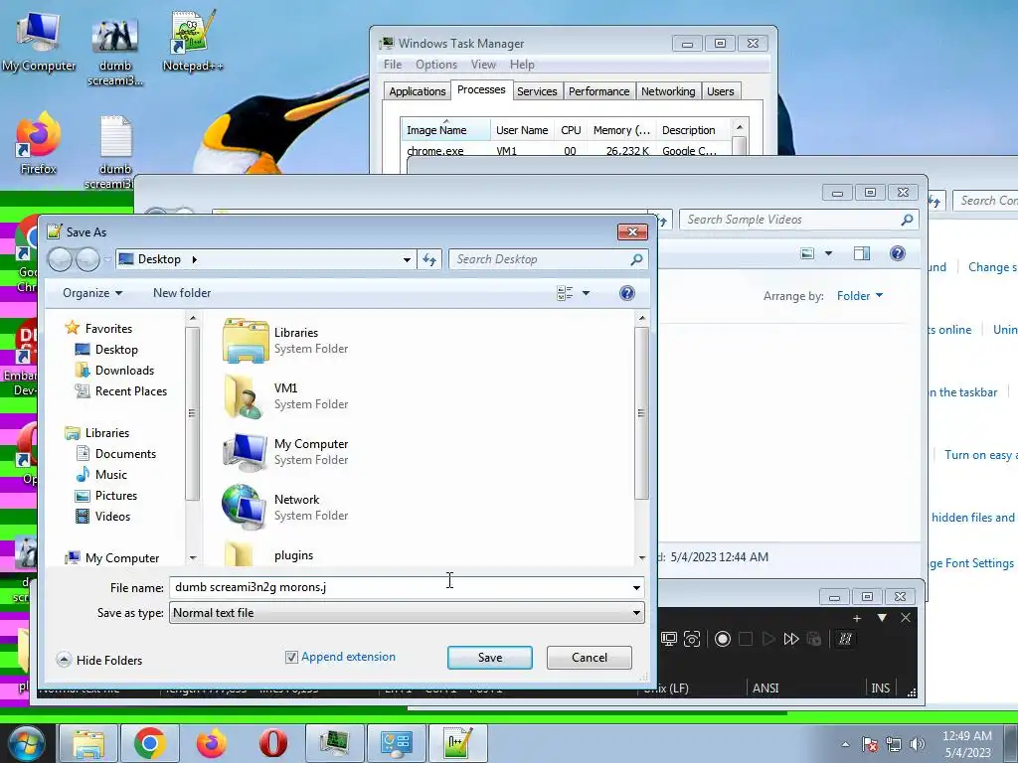Click into the File name text field
The height and width of the screenshot is (763, 1018).
[x=400, y=588]
